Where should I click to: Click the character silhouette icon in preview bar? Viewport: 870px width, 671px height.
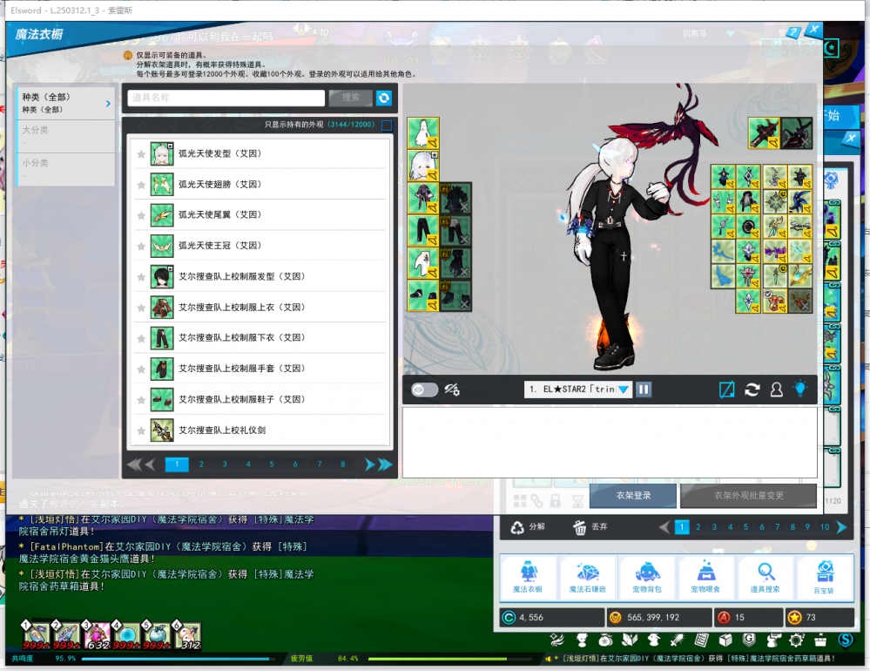point(776,390)
